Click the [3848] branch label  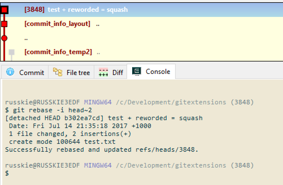click(34, 9)
